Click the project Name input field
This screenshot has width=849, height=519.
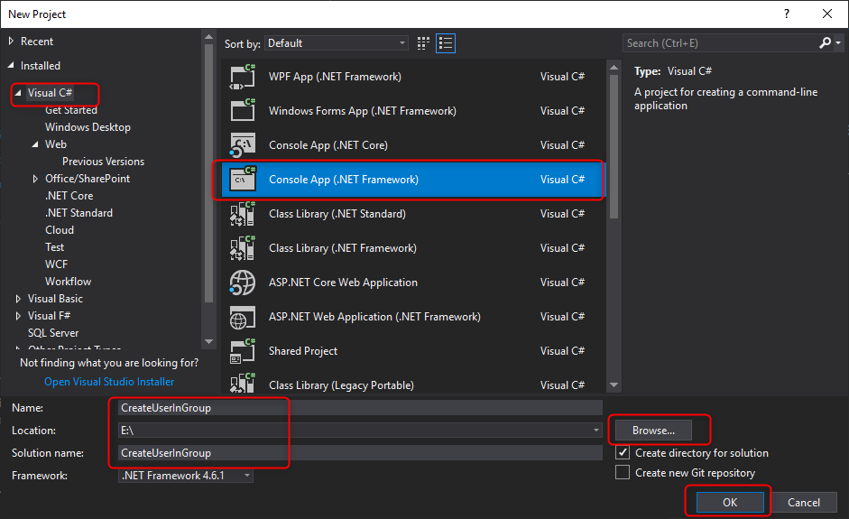(x=360, y=408)
